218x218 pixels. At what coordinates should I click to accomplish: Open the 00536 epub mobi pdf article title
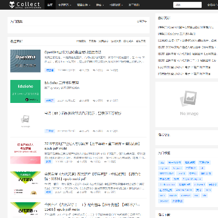click(93, 176)
